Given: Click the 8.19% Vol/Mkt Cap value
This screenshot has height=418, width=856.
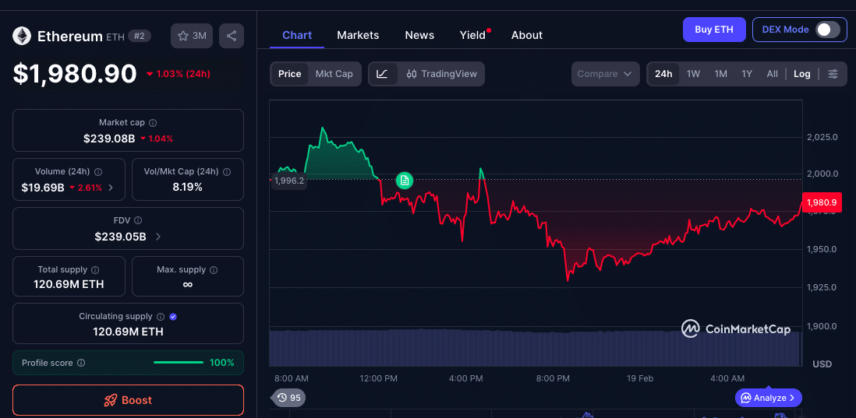Looking at the screenshot, I should pyautogui.click(x=188, y=188).
